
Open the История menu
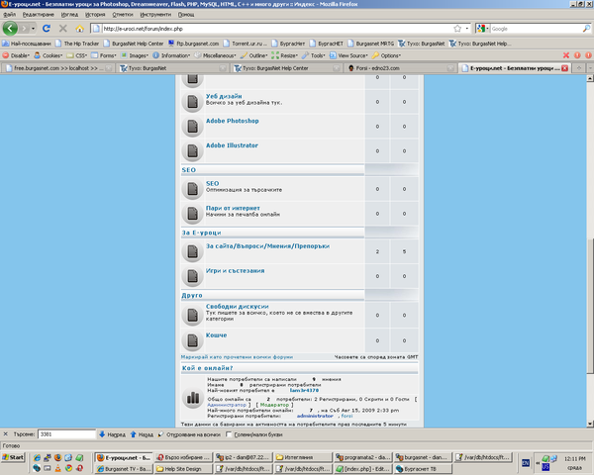[95, 15]
